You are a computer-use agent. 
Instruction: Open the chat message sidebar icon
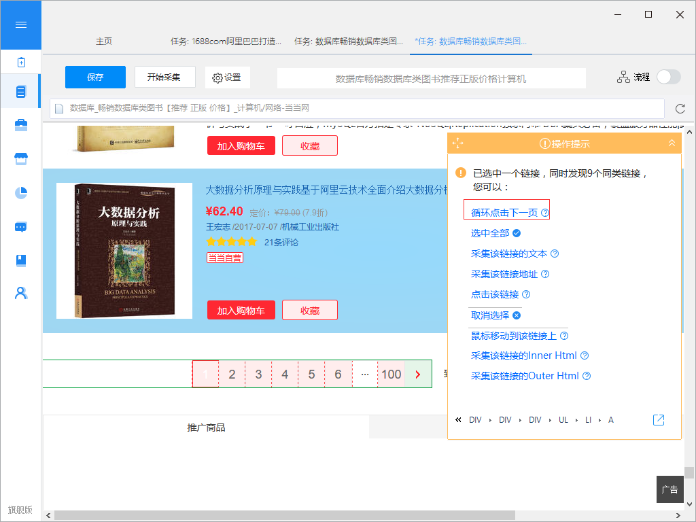[x=21, y=227]
